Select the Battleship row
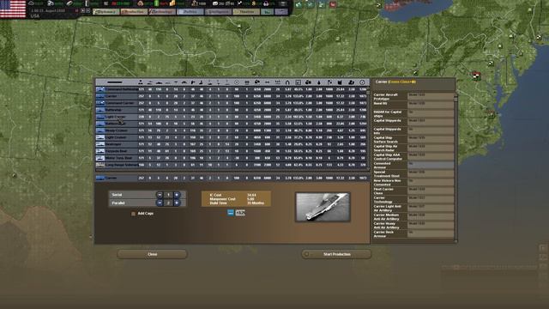Viewport: 549px width, 309px height. [232, 110]
